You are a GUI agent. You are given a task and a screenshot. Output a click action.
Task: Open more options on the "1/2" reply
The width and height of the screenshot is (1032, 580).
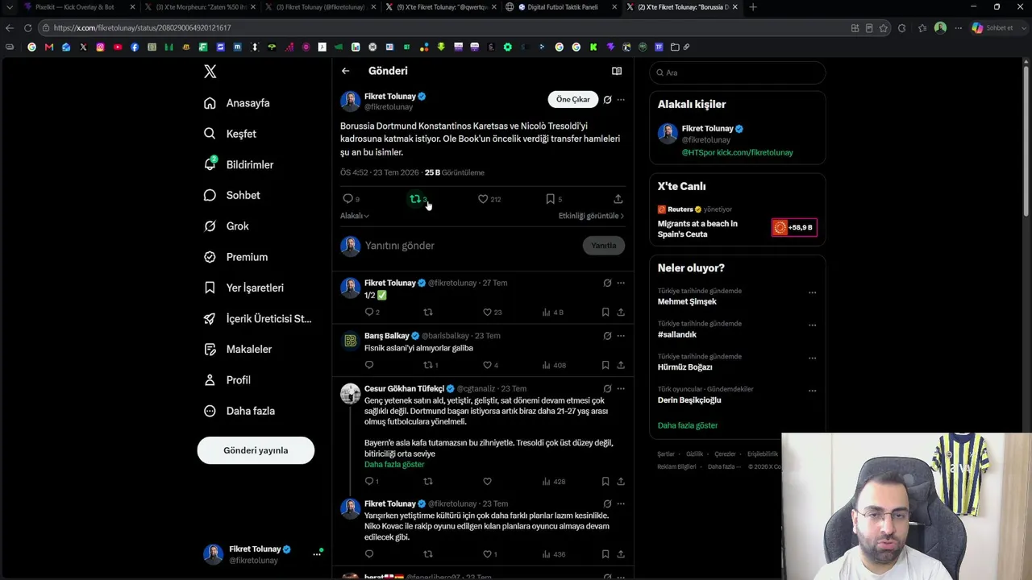click(621, 283)
